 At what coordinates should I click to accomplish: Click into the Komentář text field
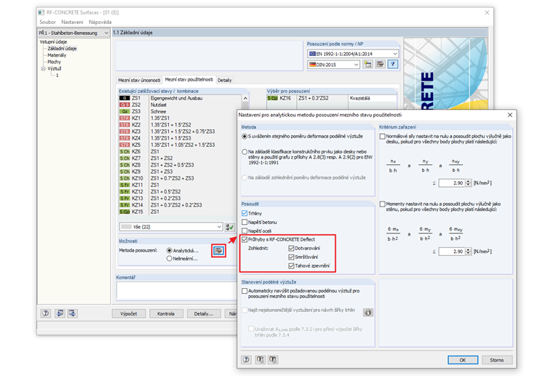[176, 291]
